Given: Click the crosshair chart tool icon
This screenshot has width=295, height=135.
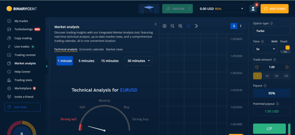Looking at the screenshot, I should 188,26.
